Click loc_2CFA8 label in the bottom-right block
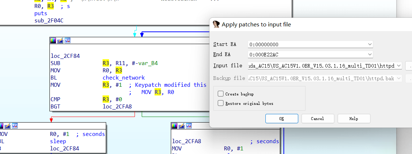 [187, 141]
